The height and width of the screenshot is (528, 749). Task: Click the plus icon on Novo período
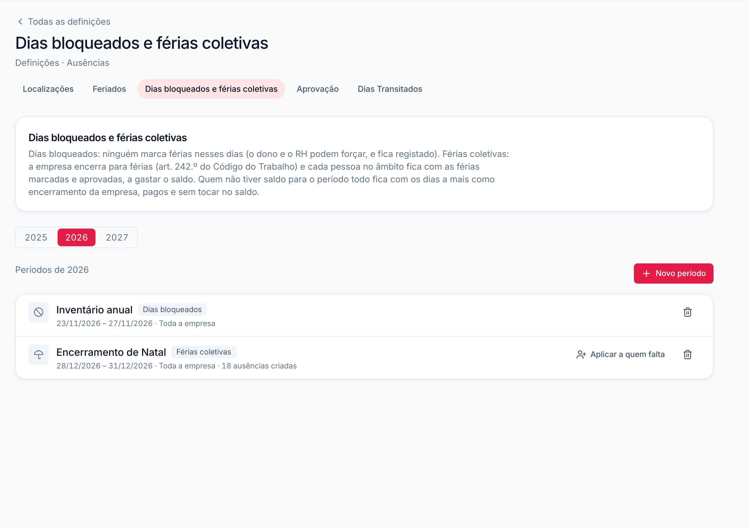646,273
